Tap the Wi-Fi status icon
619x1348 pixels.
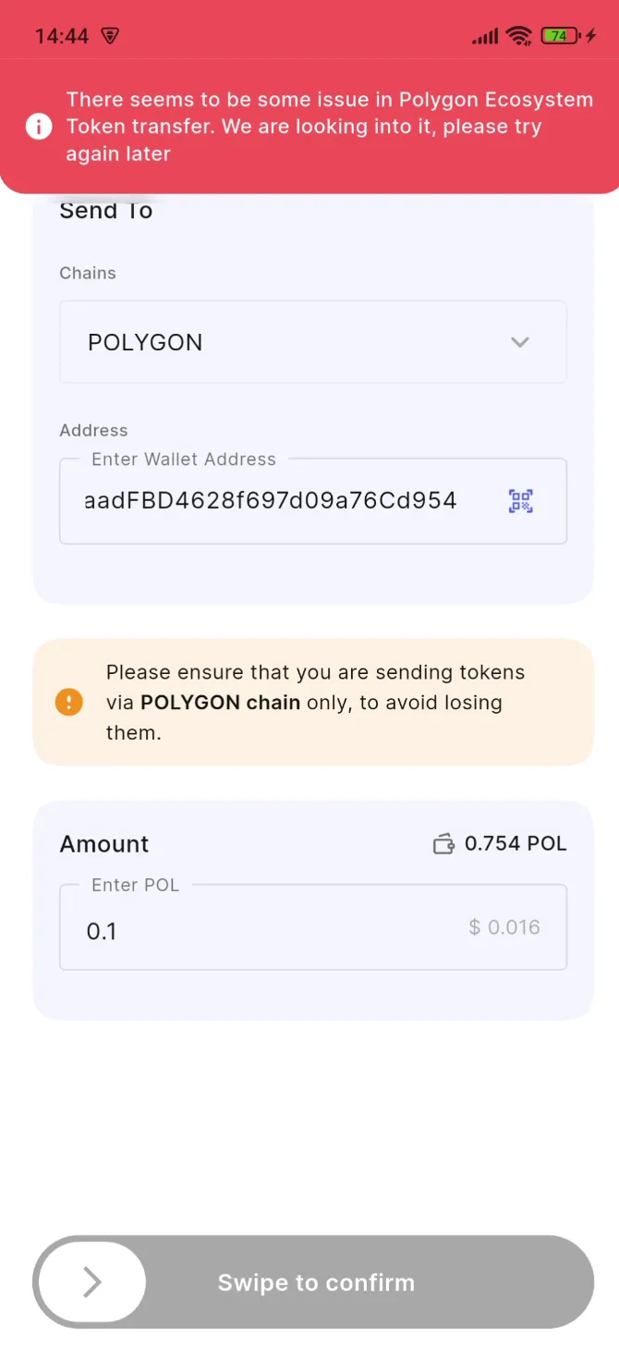[x=519, y=36]
